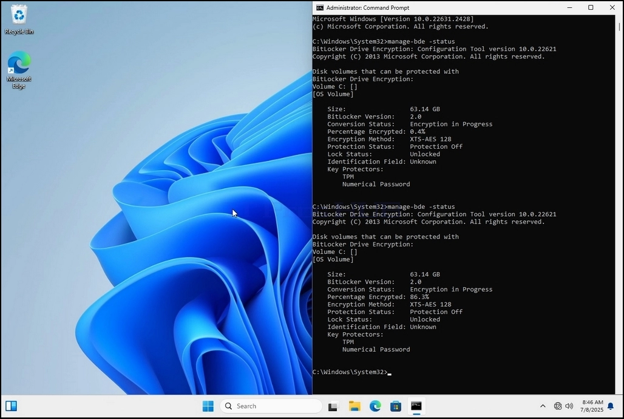The width and height of the screenshot is (624, 419).
Task: Open the Widgets button on taskbar
Action: (x=11, y=406)
